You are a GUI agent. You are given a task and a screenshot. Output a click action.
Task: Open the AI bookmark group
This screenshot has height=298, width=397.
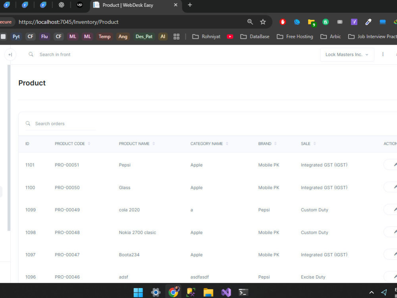(x=163, y=37)
